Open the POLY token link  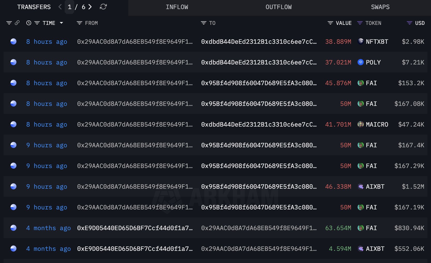(x=373, y=62)
